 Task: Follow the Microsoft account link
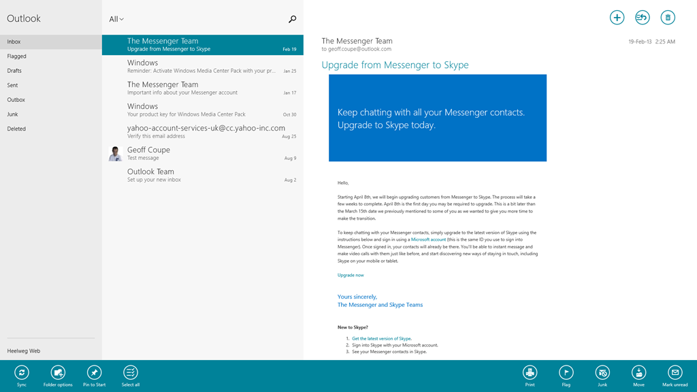point(428,240)
